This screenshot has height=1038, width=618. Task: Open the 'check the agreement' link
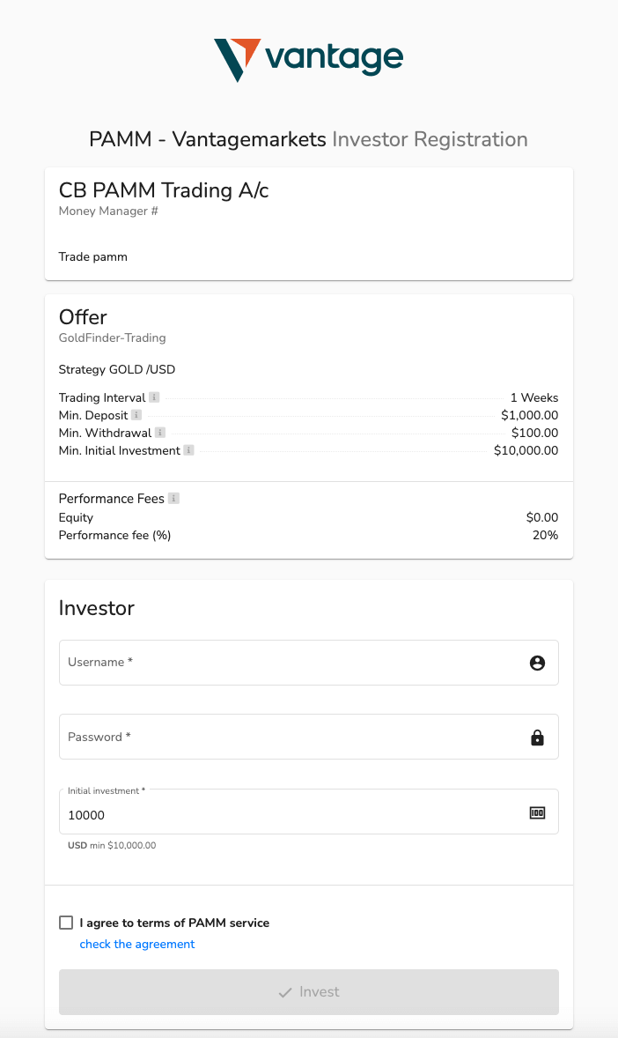tap(136, 944)
